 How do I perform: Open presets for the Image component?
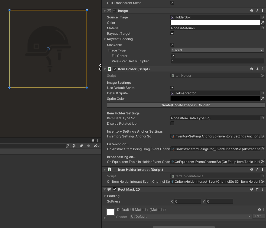pos(257,11)
